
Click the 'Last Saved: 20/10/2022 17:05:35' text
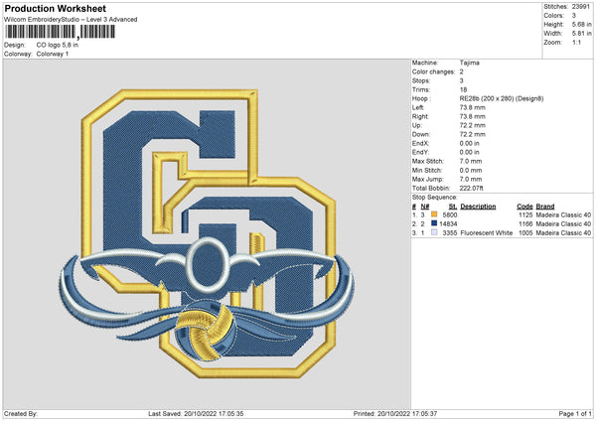click(x=196, y=413)
